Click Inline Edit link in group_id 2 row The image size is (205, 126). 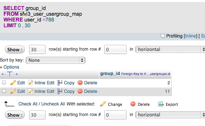[x=44, y=83]
